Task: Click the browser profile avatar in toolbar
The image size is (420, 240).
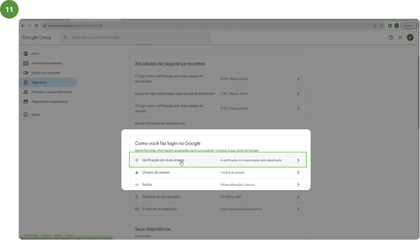Action: point(397,26)
